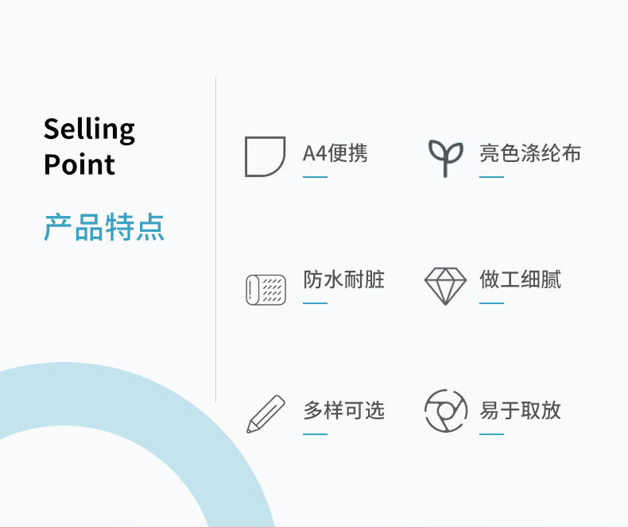
Task: Click the circular aperture icon
Action: [445, 410]
